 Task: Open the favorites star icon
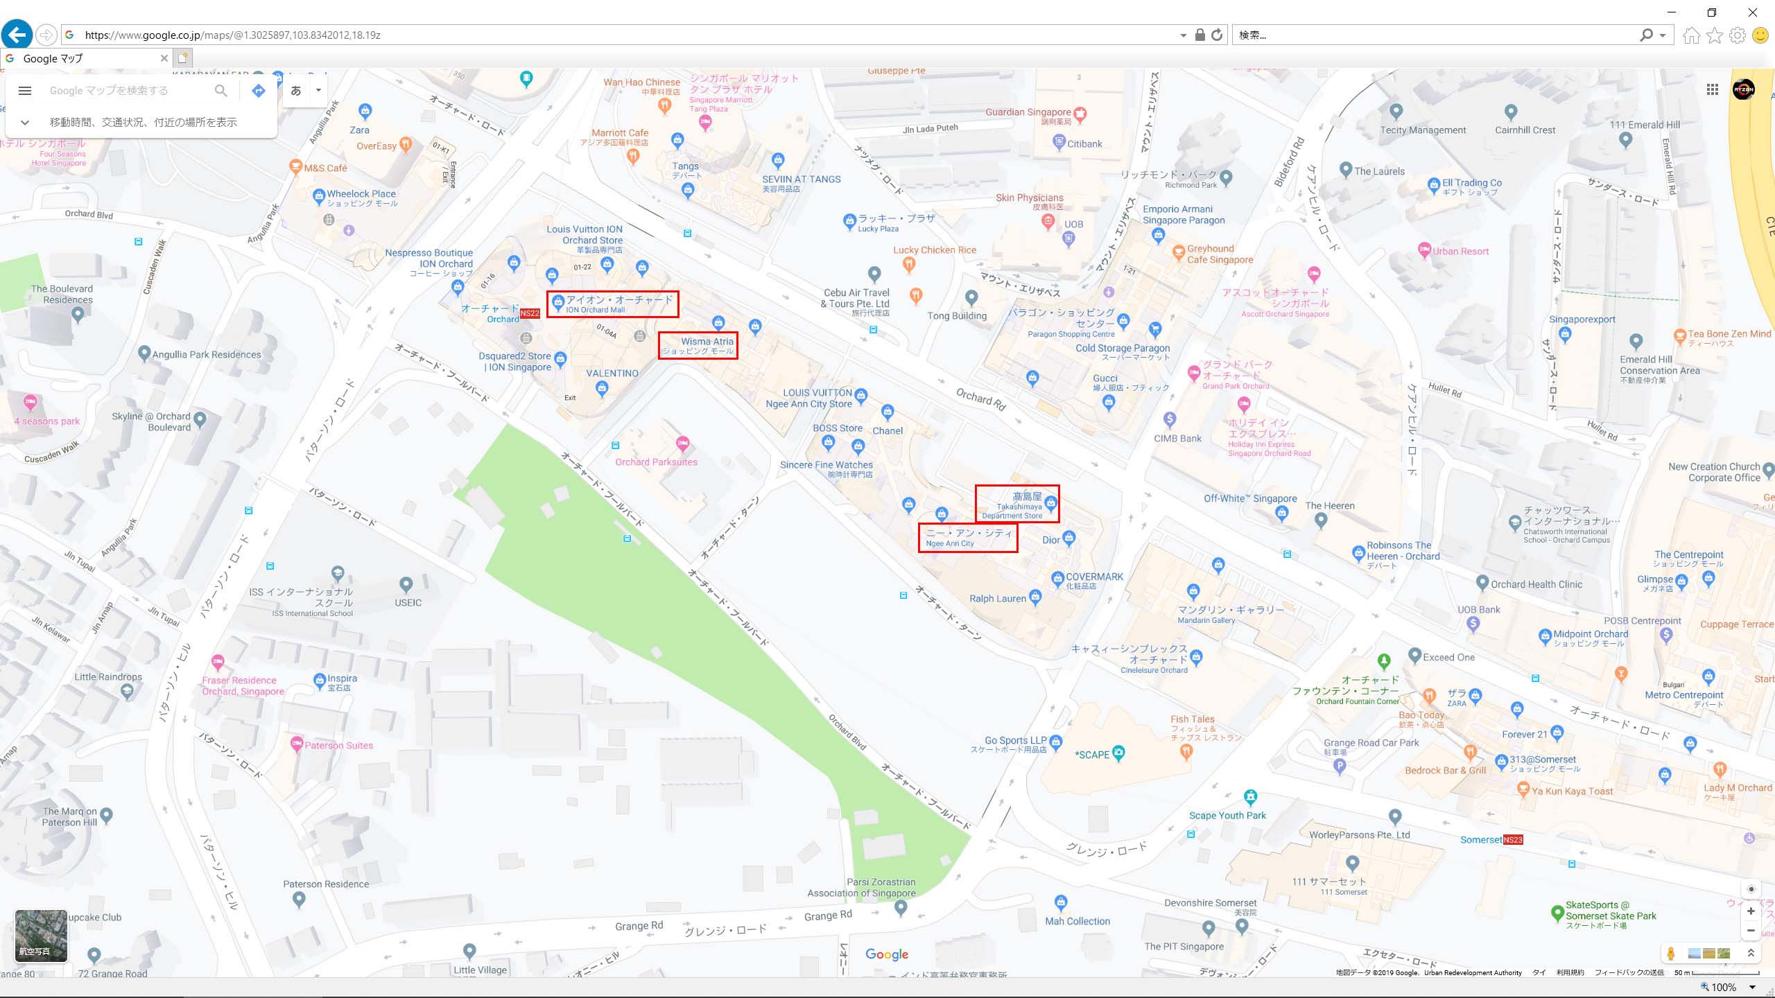(x=1715, y=35)
